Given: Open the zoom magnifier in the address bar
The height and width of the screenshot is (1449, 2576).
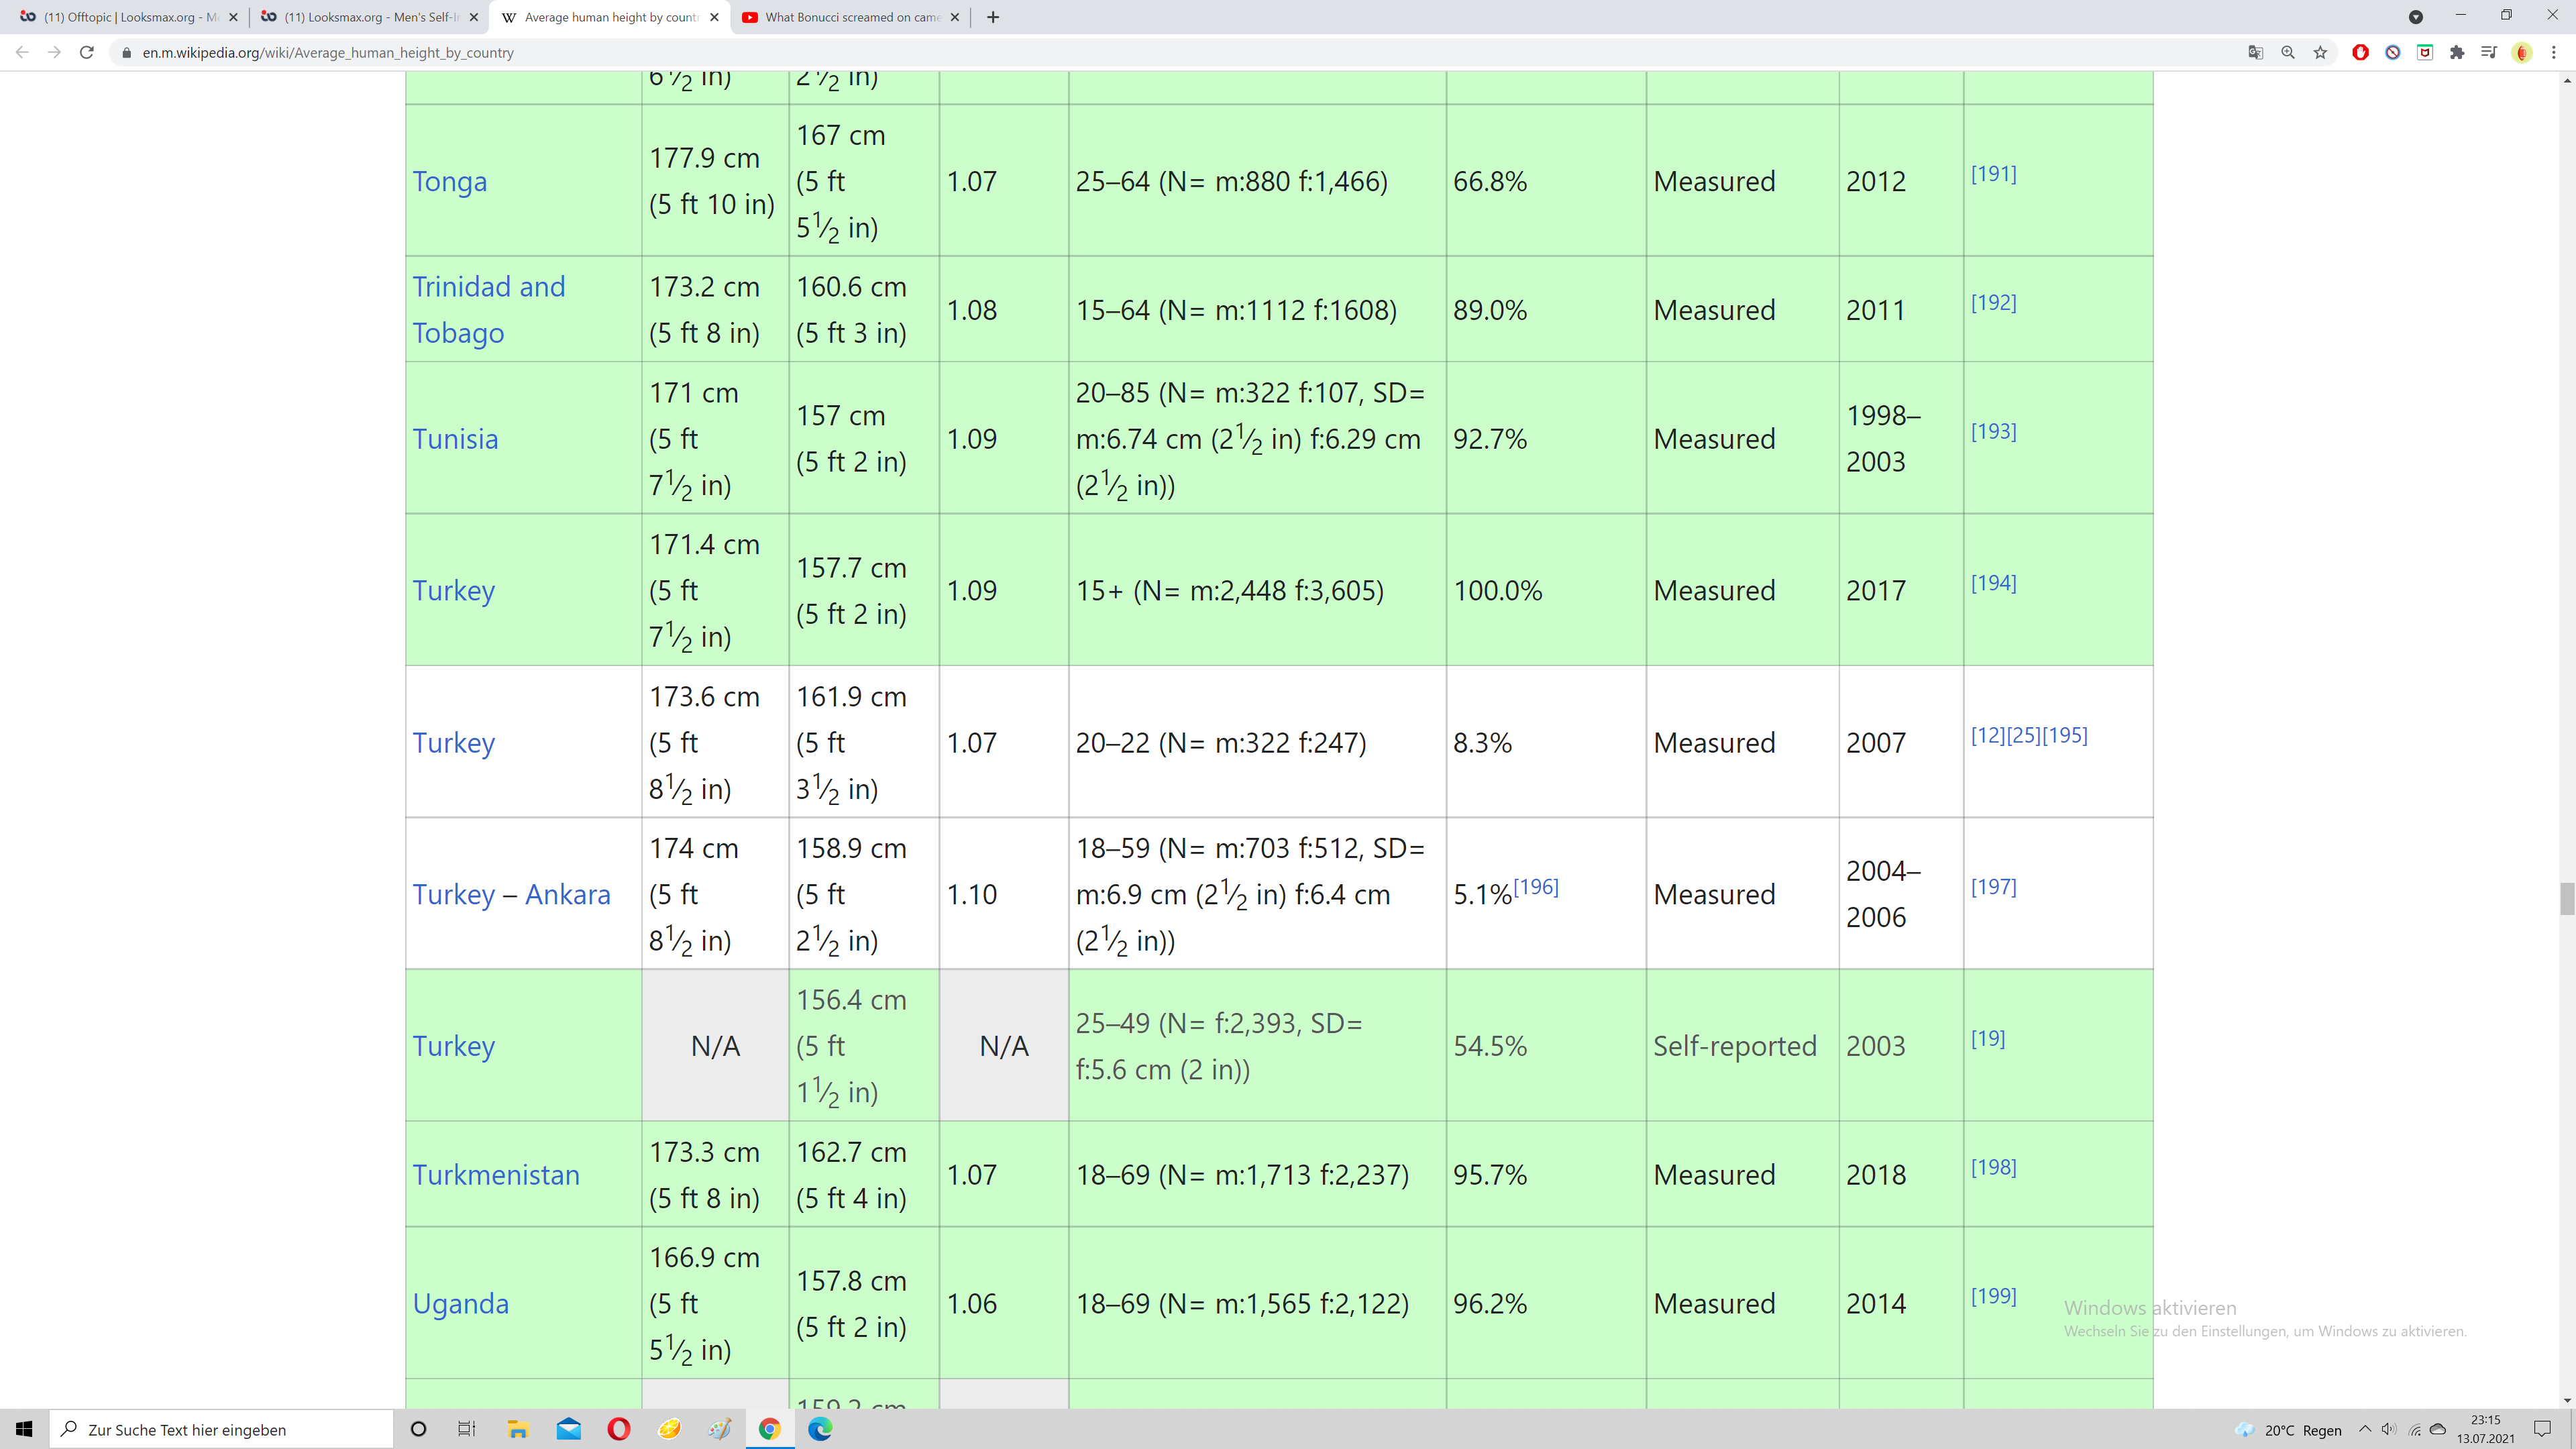Looking at the screenshot, I should [x=2288, y=52].
